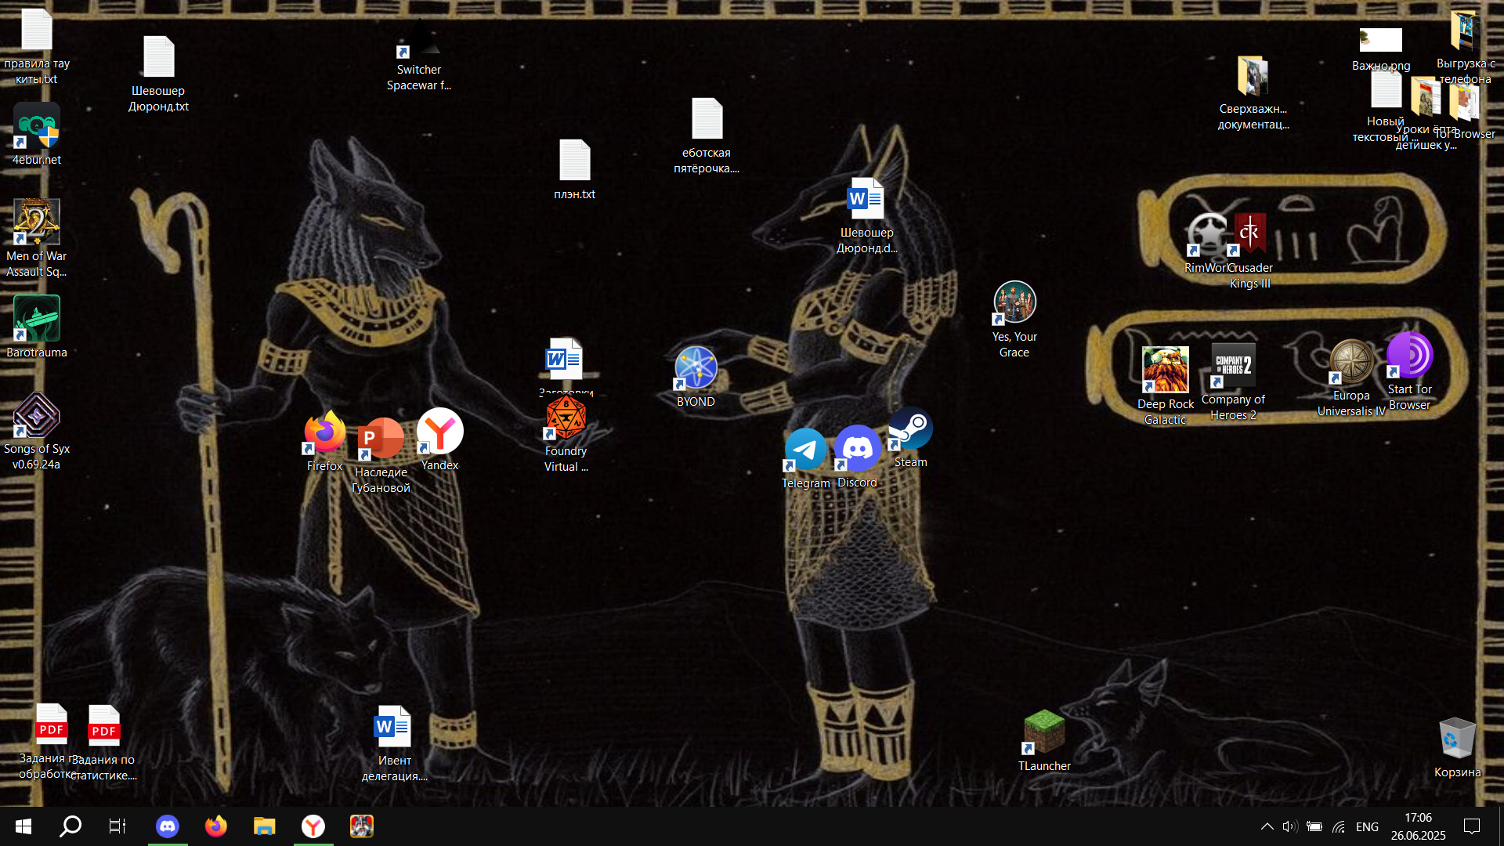
Task: Open the notification center
Action: (x=1472, y=826)
